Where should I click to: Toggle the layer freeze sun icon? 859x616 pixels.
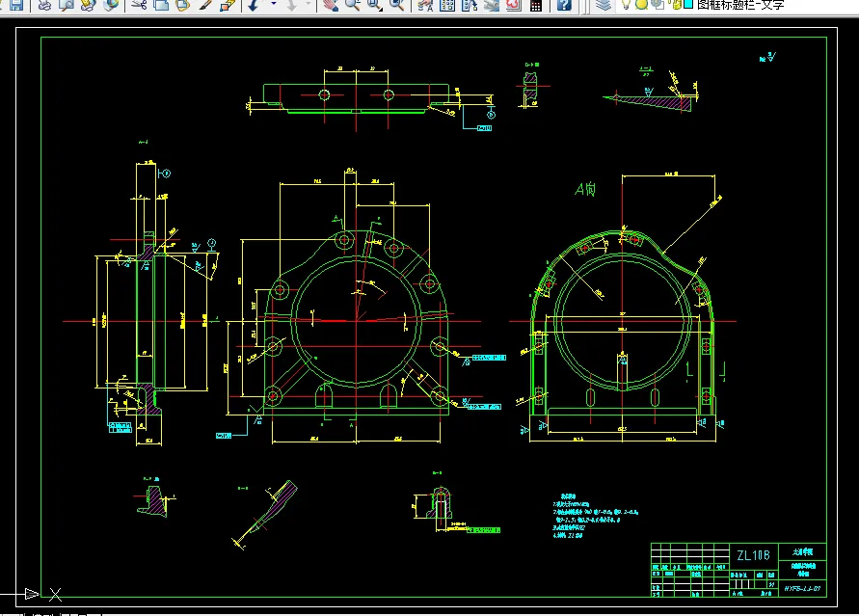(641, 5)
